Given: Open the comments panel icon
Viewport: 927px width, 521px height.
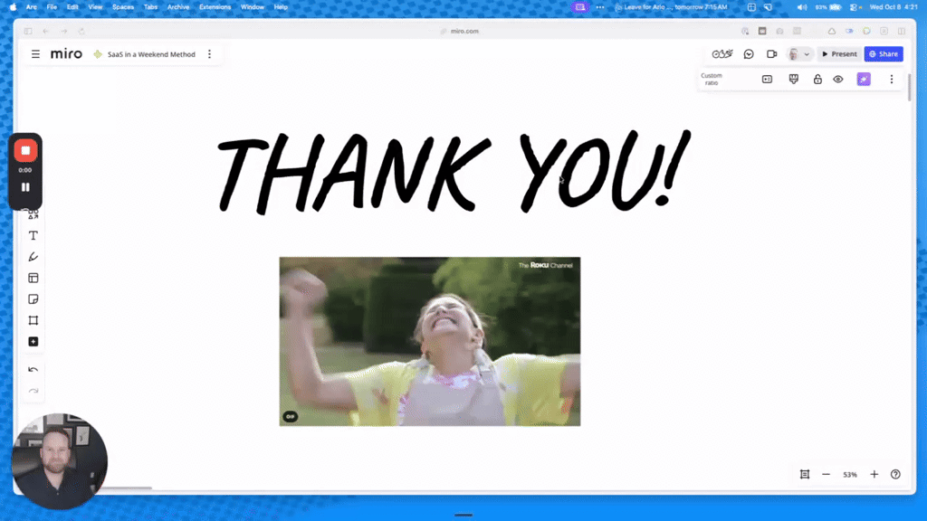Looking at the screenshot, I should pos(749,53).
